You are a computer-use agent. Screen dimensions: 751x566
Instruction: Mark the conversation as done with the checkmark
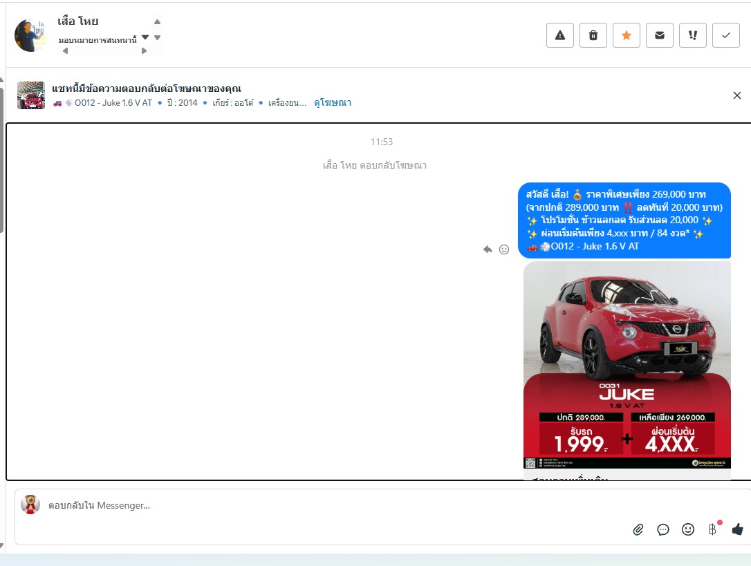(x=726, y=35)
